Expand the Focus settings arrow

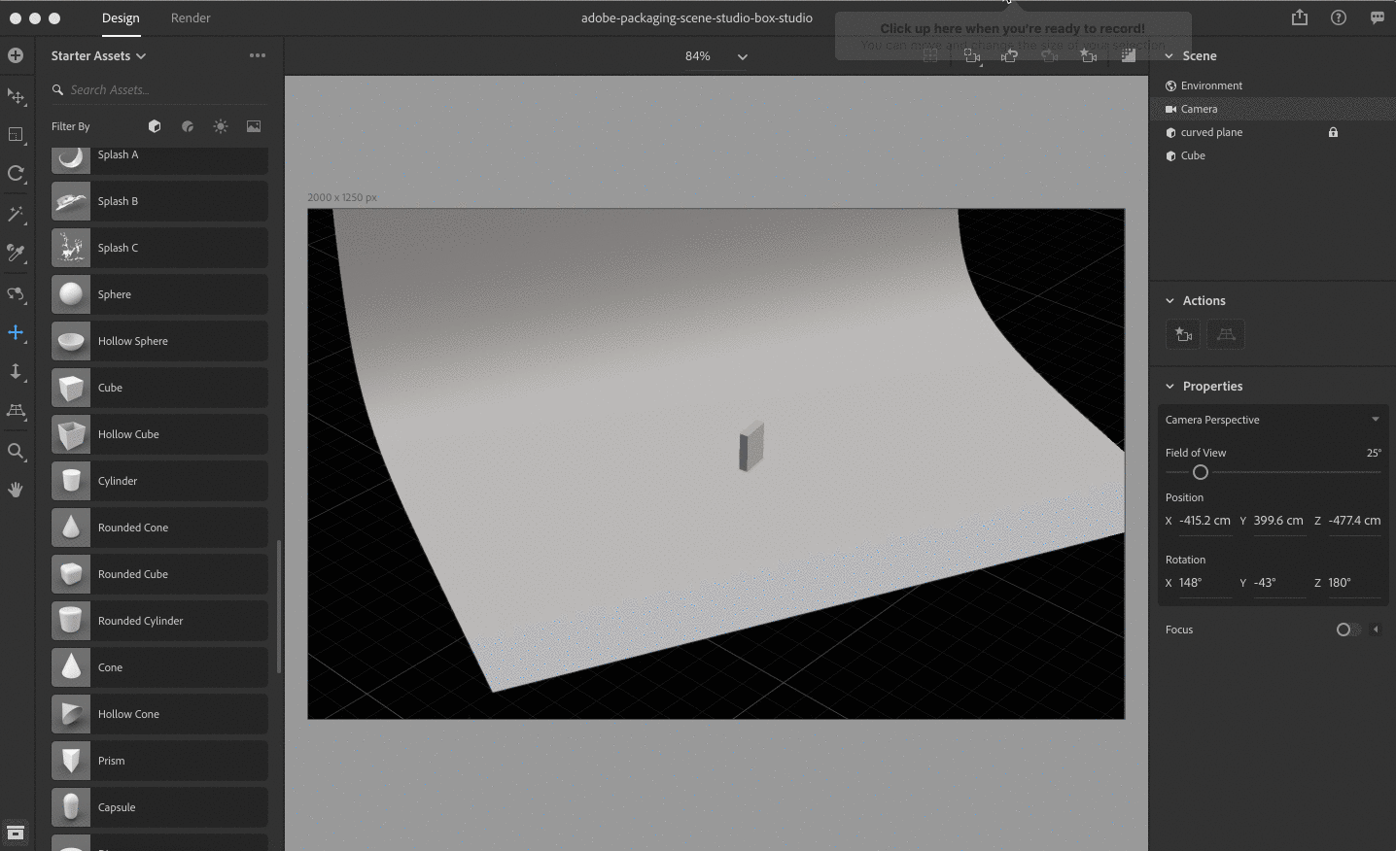1376,630
